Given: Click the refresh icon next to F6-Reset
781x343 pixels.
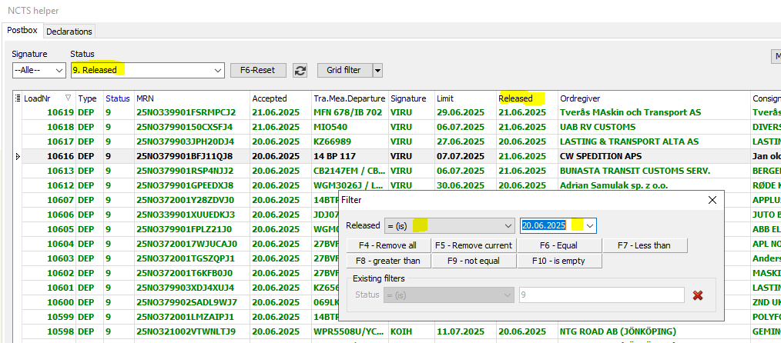Looking at the screenshot, I should 300,70.
